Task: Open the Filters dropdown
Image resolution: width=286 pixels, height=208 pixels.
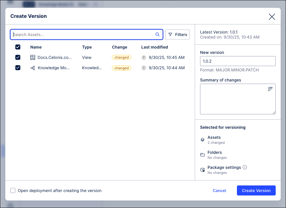Action: 178,34
